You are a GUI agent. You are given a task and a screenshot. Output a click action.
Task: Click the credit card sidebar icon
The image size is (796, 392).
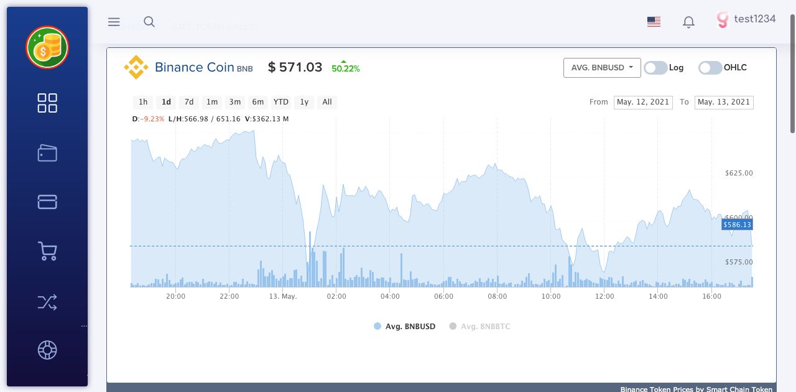click(x=47, y=202)
